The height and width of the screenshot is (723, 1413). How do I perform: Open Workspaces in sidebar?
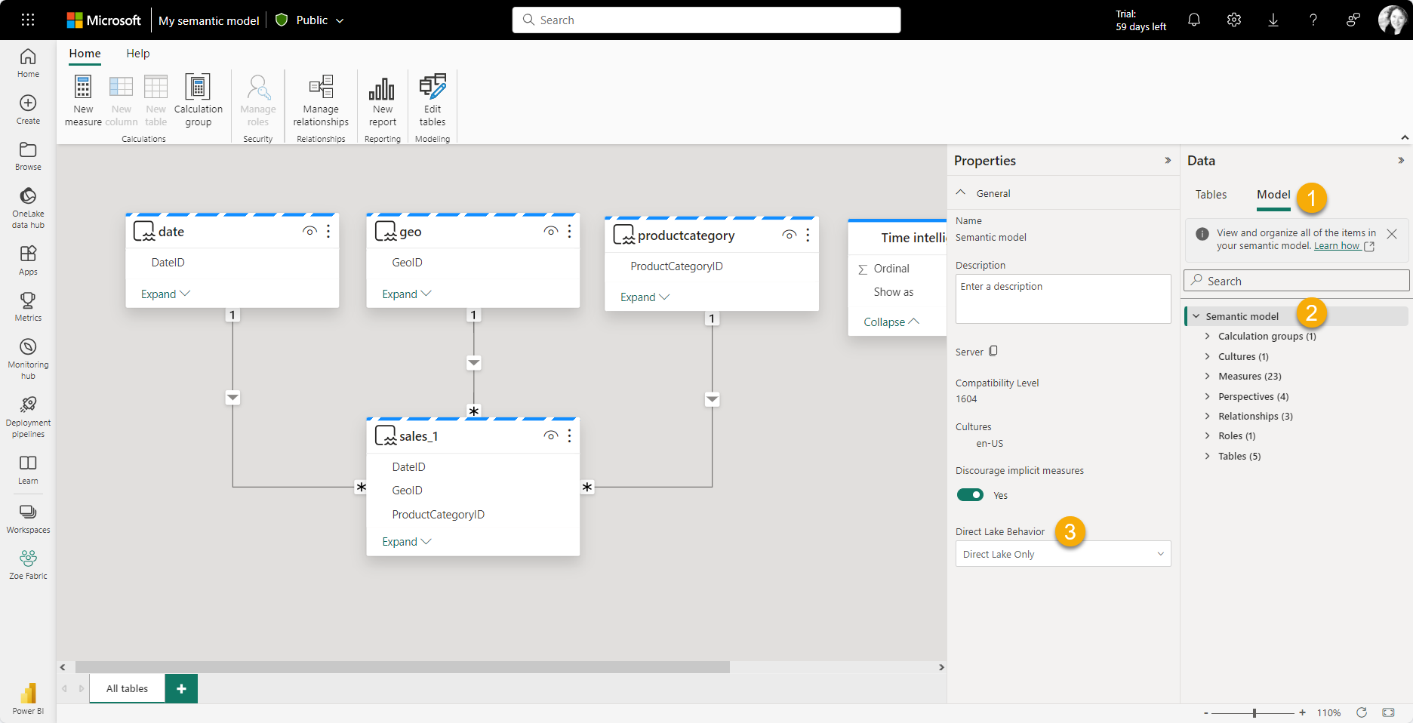28,519
